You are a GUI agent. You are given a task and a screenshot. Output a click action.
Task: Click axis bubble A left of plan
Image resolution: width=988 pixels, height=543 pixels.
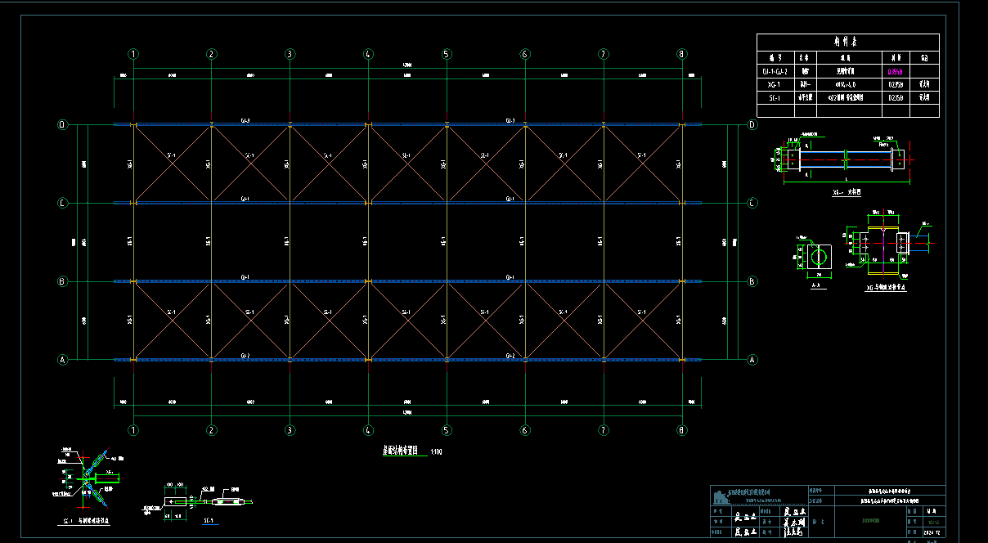tap(62, 359)
